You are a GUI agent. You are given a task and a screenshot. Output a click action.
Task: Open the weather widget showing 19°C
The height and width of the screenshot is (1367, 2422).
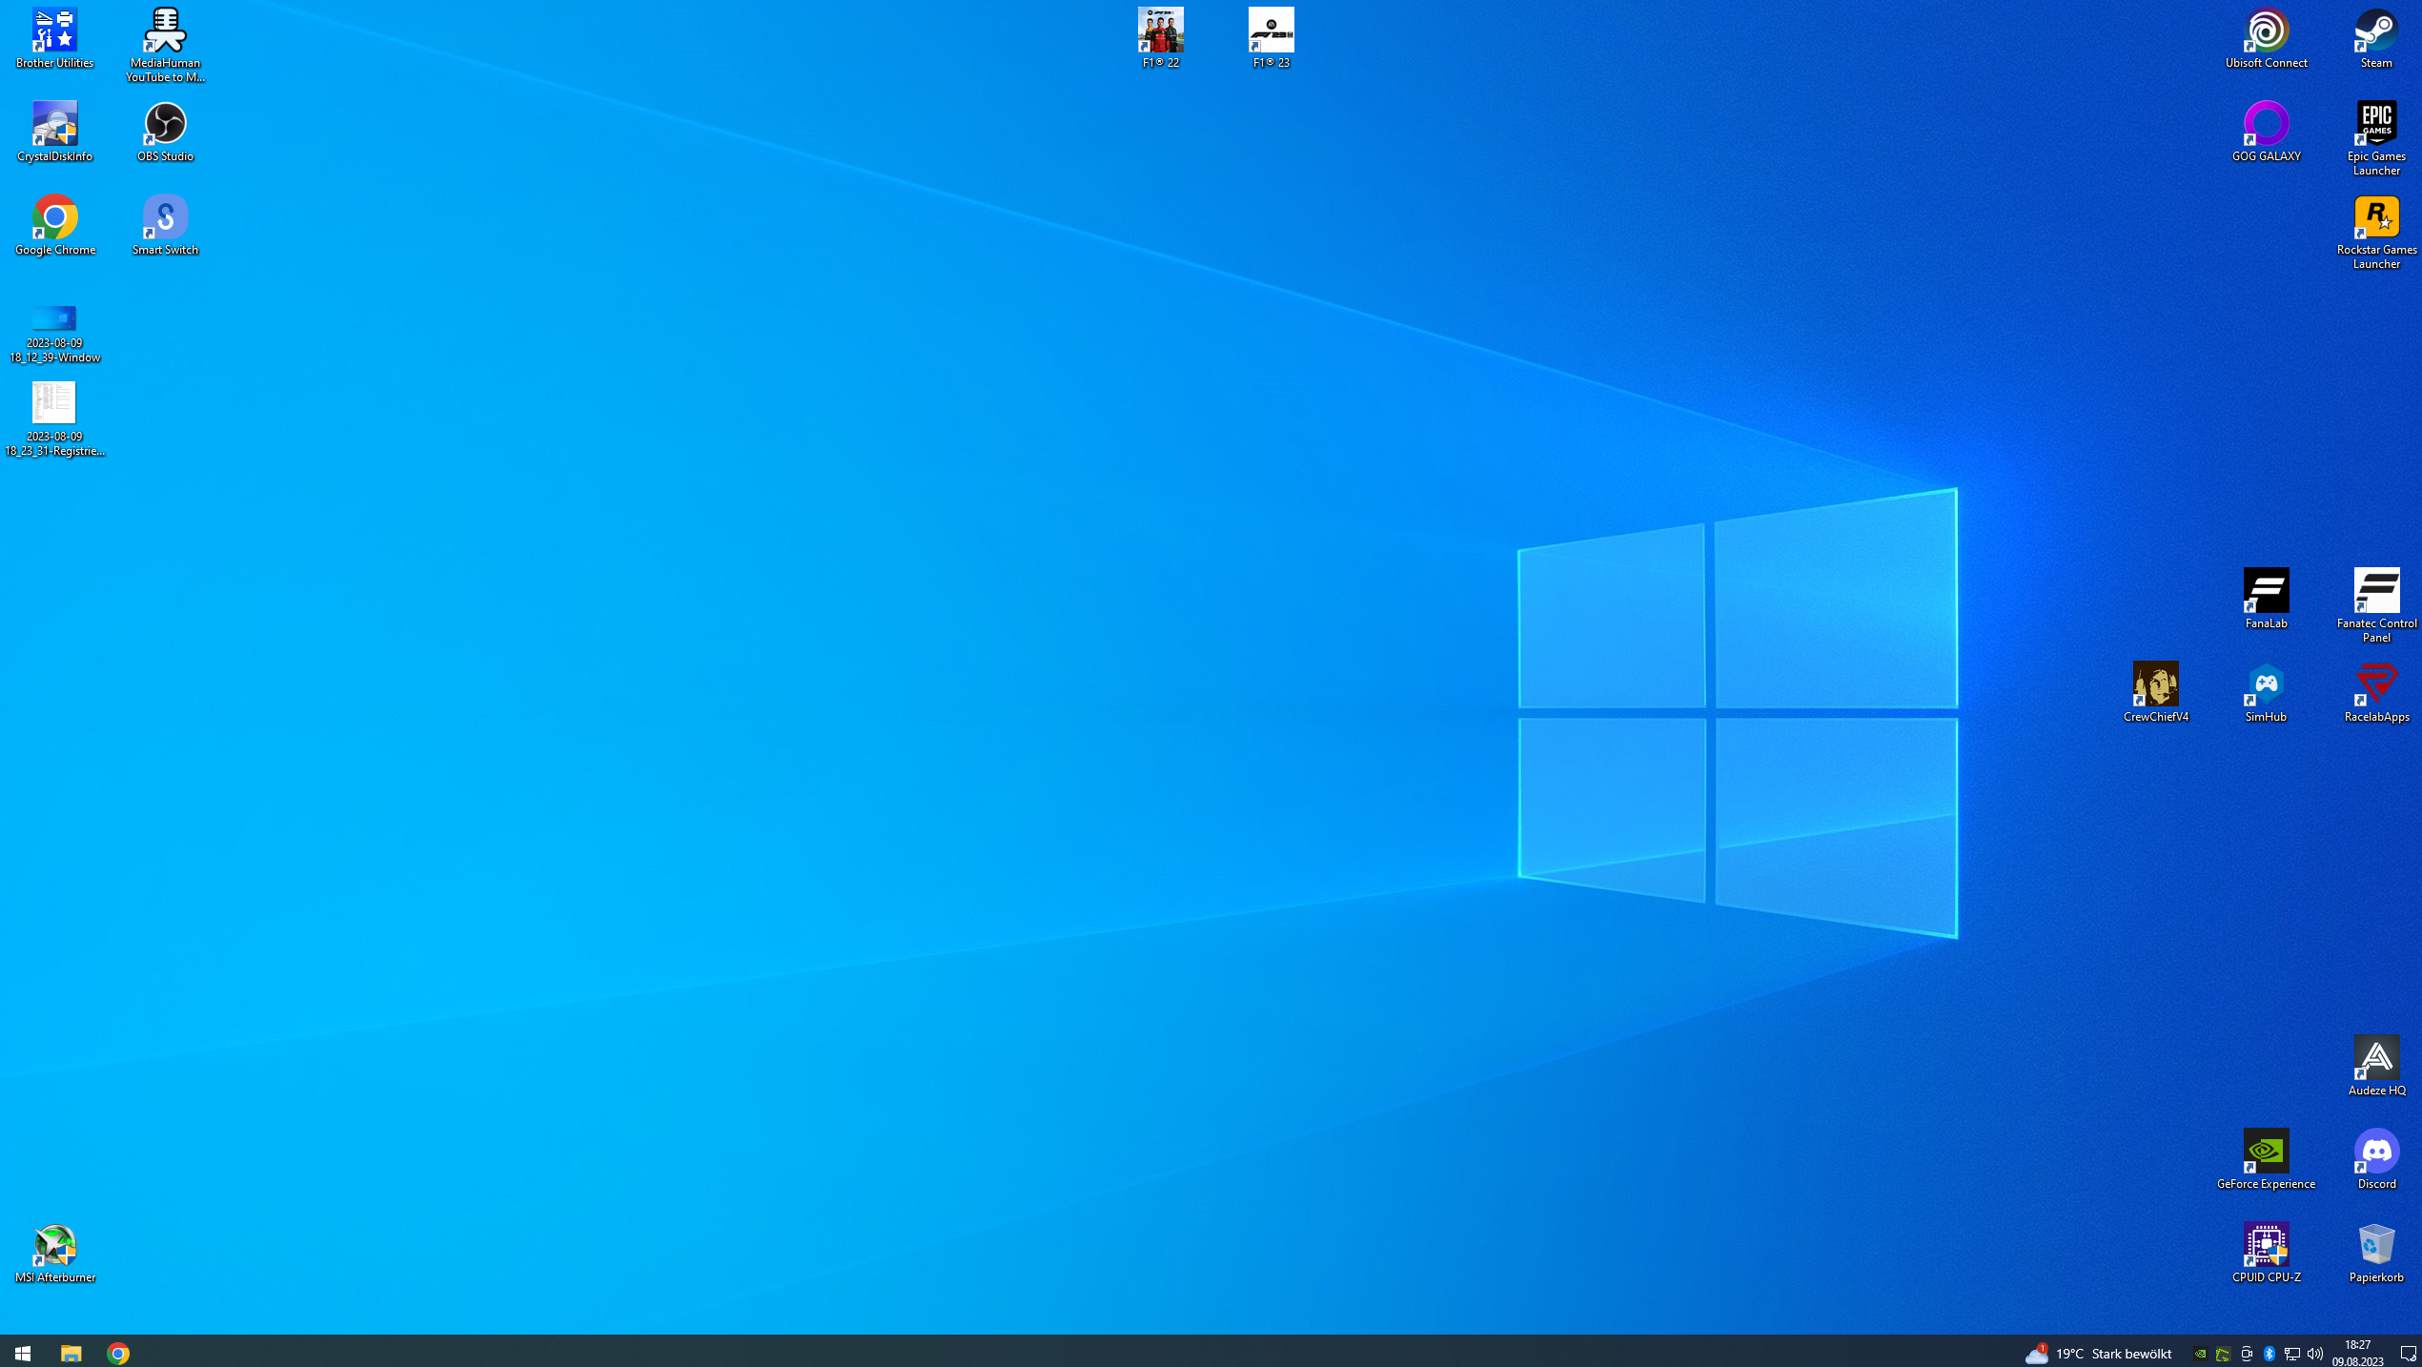click(x=2099, y=1353)
